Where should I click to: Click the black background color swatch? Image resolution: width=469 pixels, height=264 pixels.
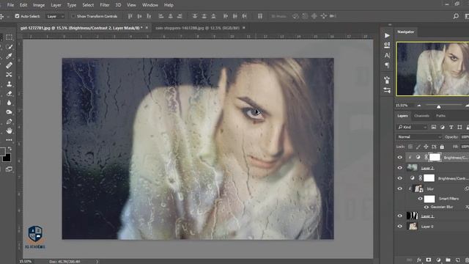pos(7,158)
